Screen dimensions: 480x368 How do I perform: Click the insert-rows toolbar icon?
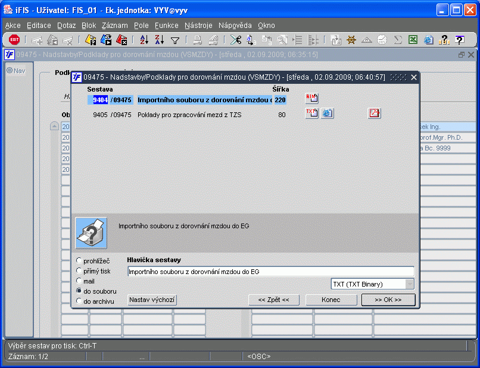(x=297, y=40)
